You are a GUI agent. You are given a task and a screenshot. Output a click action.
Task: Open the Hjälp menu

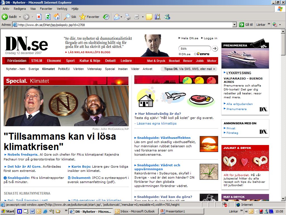(75, 9)
